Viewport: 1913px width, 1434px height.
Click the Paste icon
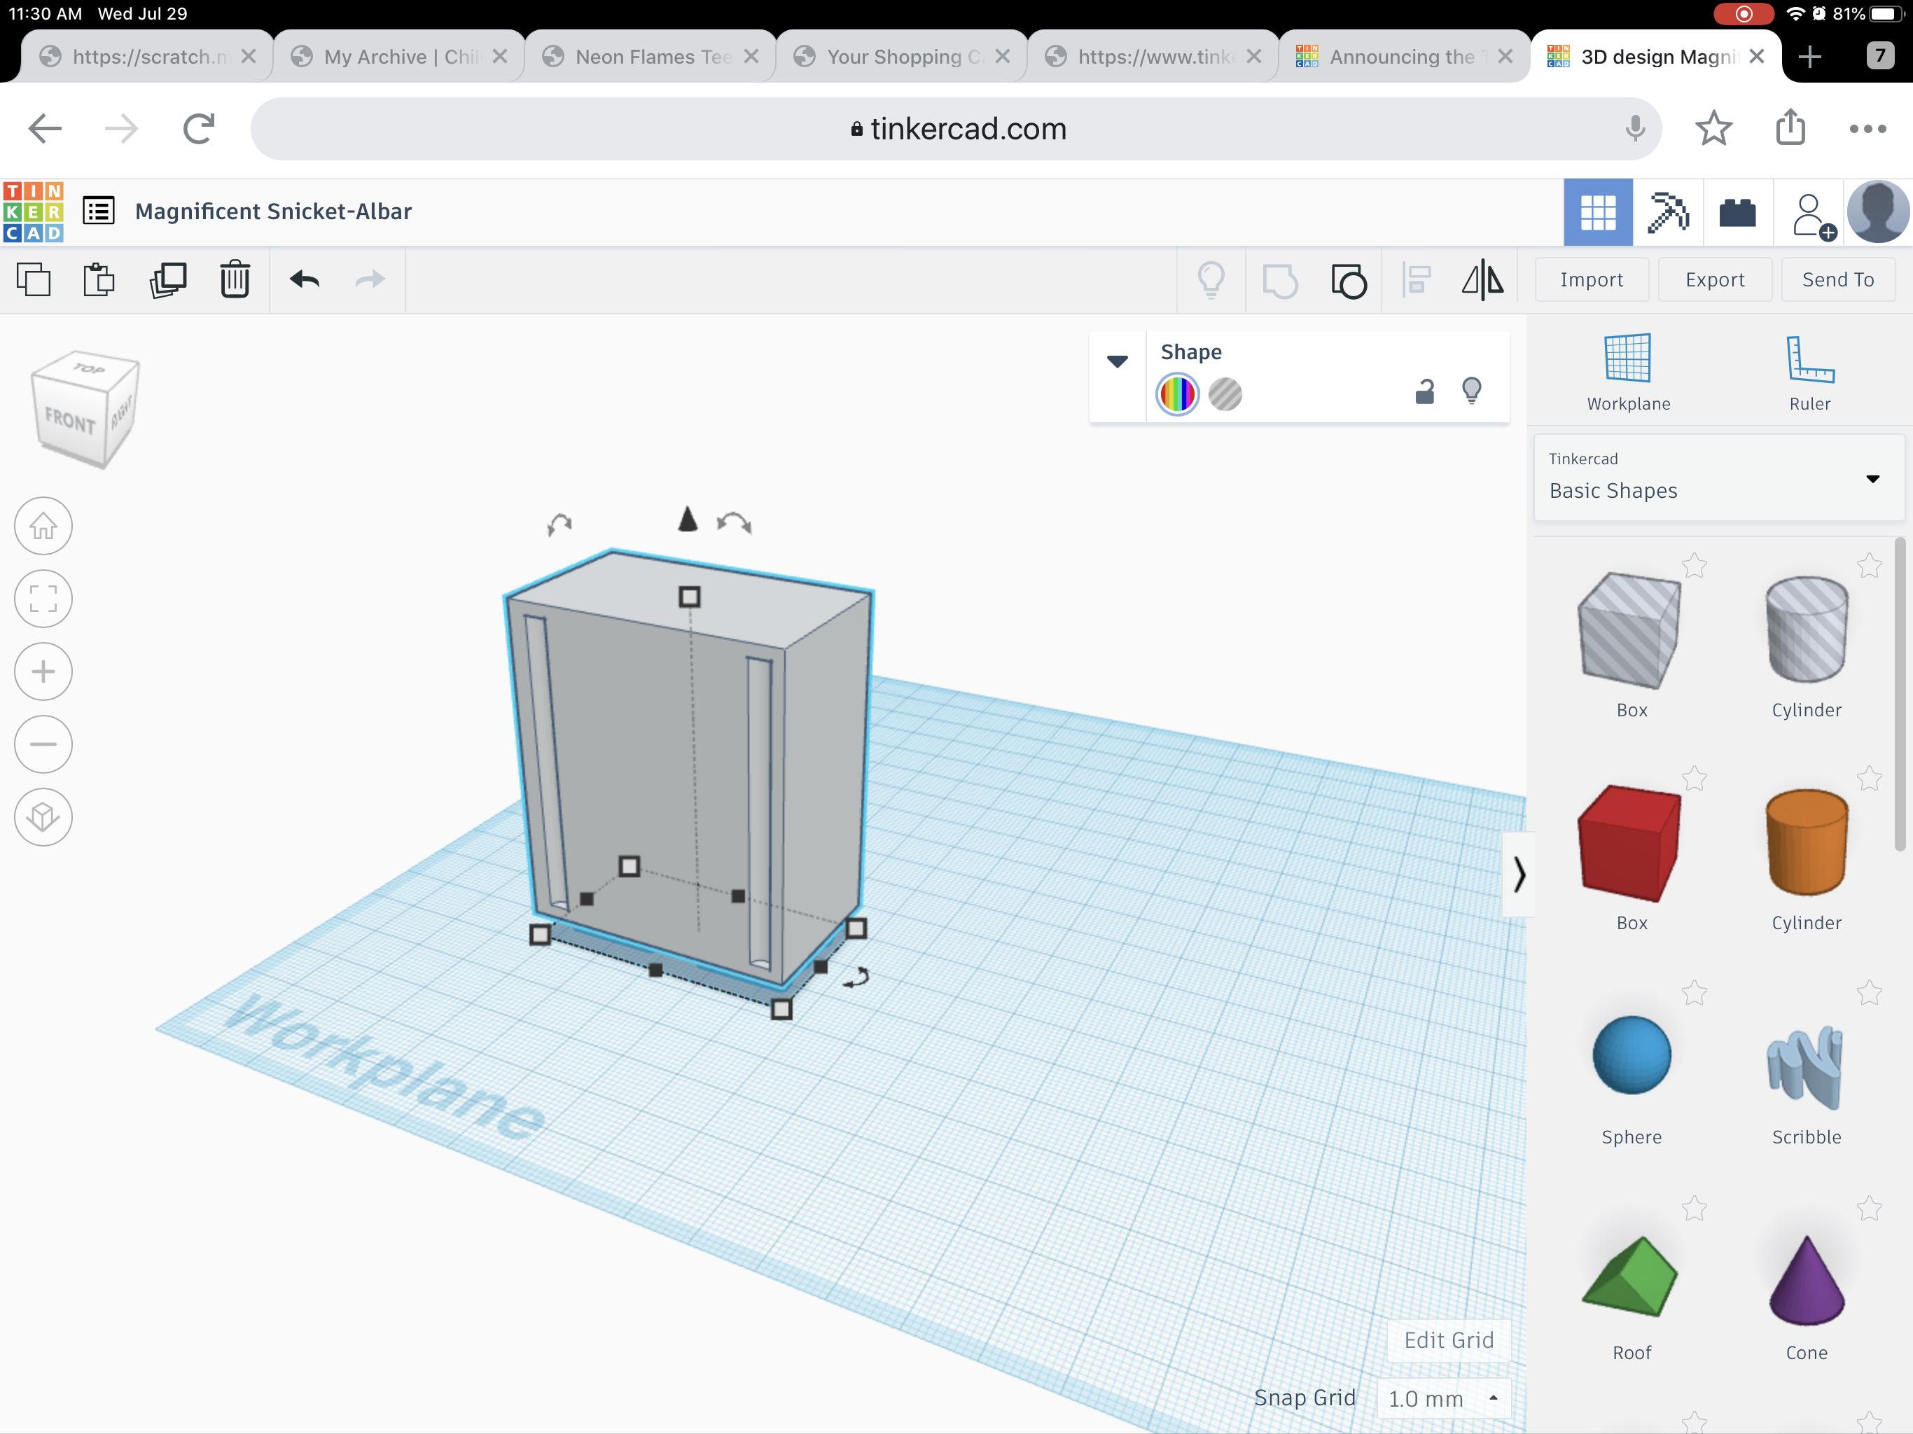point(99,280)
